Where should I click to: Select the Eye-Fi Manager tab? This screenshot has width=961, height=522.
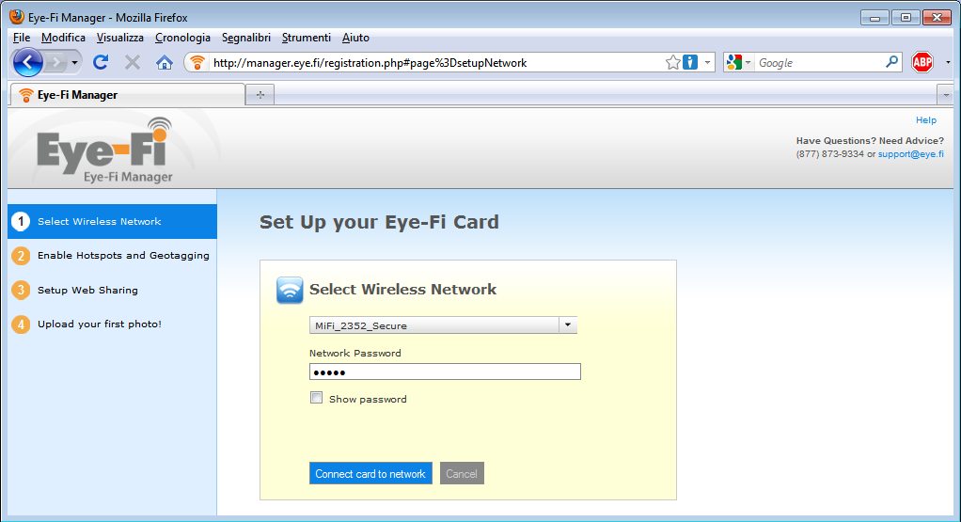128,95
